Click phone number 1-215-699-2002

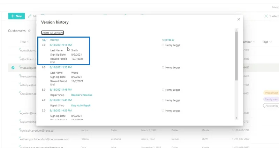pyautogui.click(x=241, y=139)
